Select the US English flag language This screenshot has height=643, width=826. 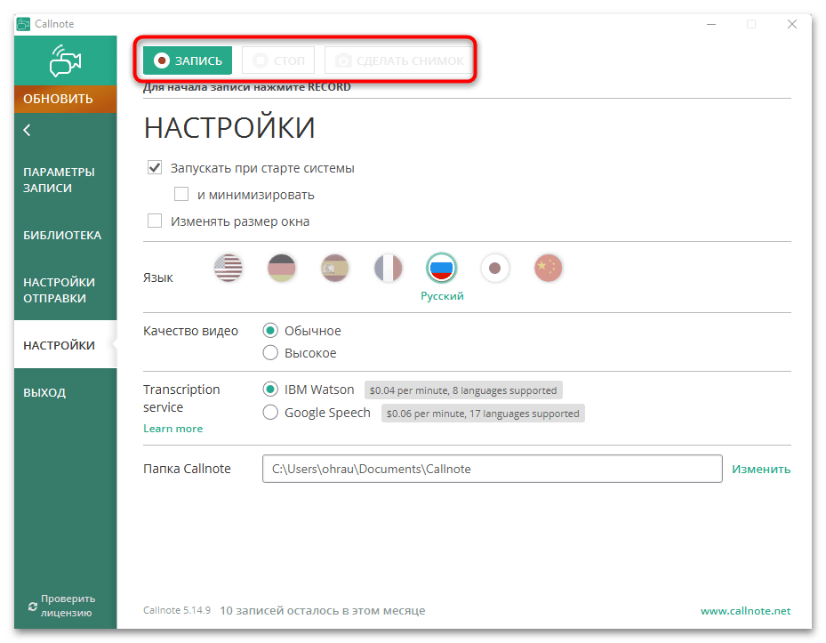pos(229,268)
